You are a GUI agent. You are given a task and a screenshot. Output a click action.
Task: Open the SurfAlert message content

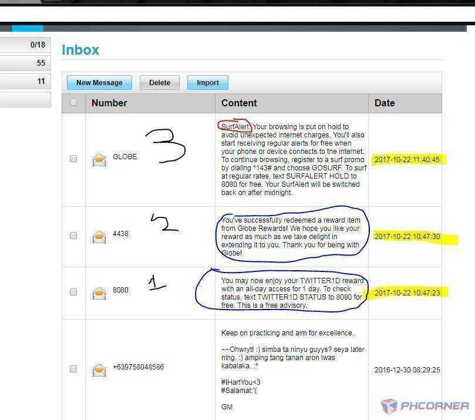tap(294, 159)
